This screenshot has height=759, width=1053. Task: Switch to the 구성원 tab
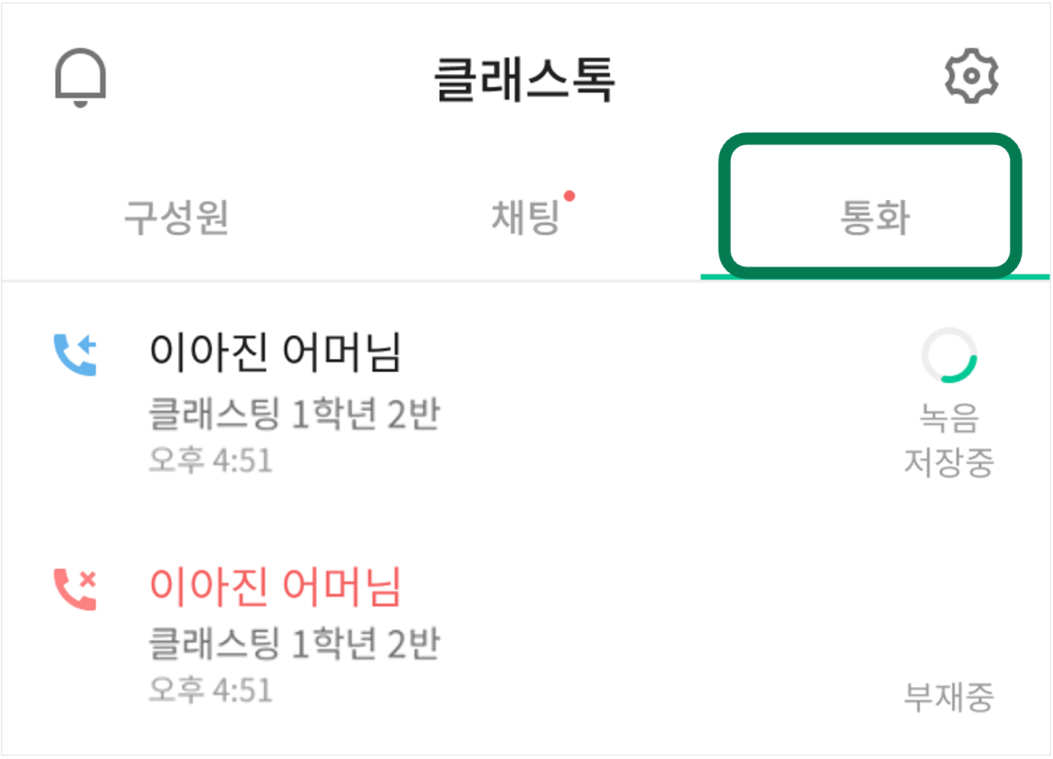pyautogui.click(x=176, y=217)
